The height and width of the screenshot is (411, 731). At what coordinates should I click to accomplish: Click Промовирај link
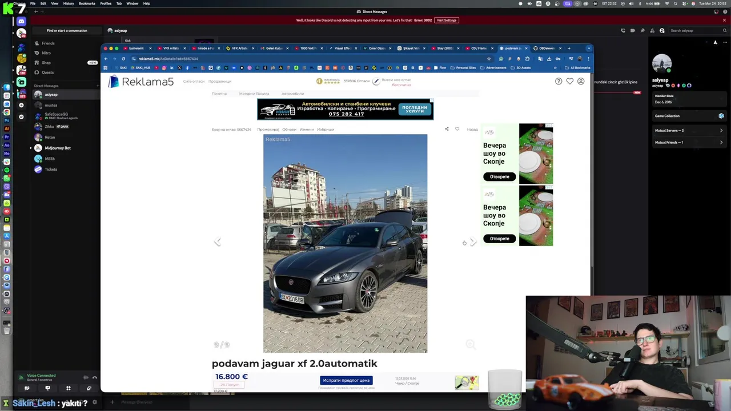click(x=268, y=130)
